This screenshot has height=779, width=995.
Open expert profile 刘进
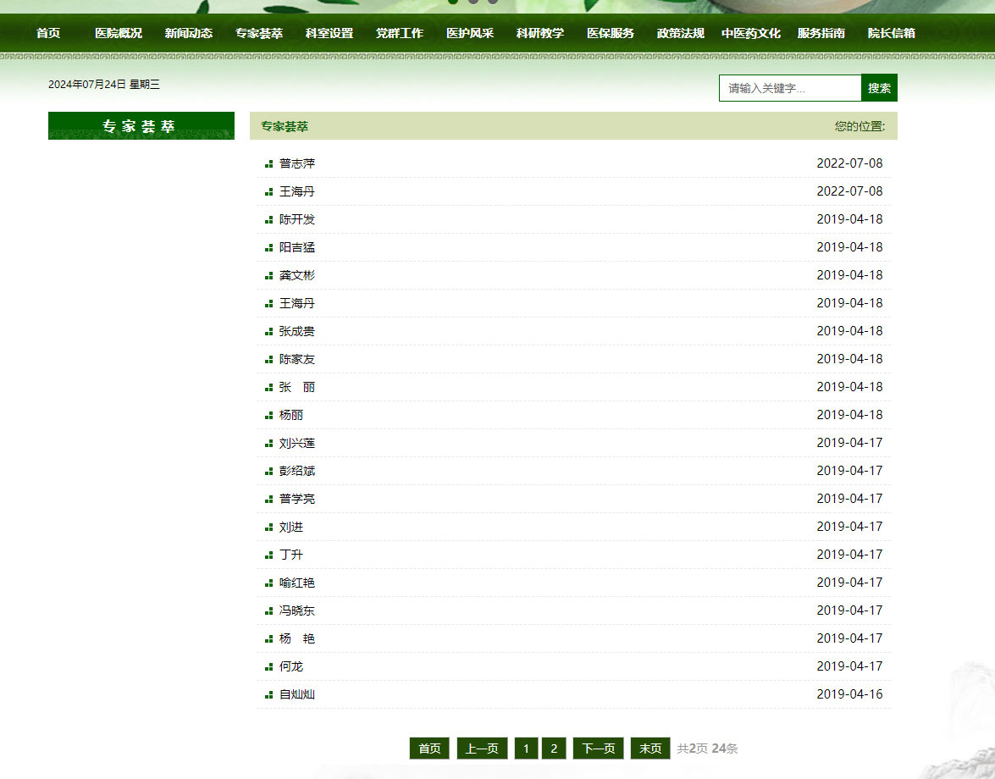[x=291, y=527]
